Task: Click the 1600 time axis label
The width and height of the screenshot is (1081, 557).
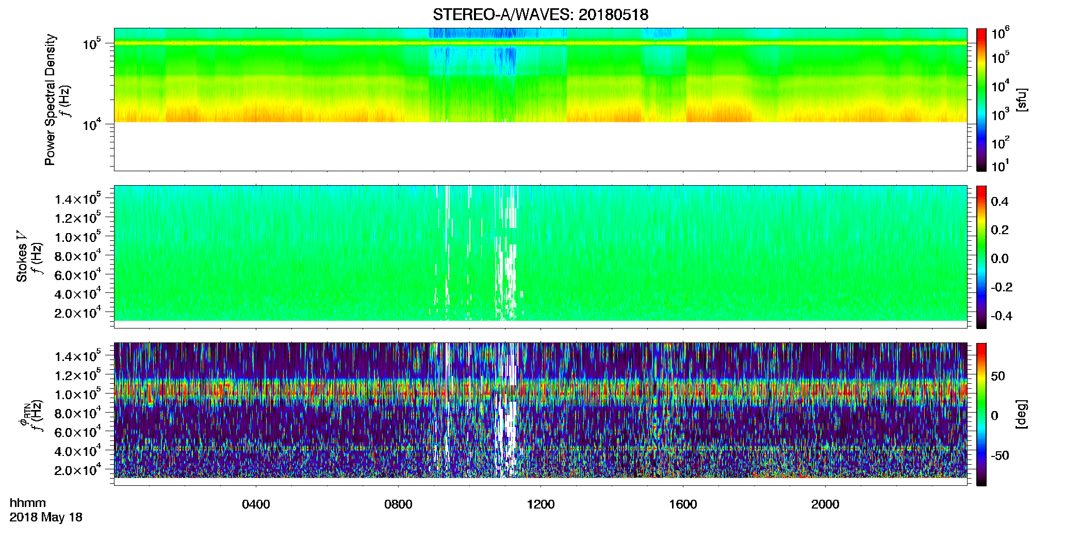Action: click(683, 504)
